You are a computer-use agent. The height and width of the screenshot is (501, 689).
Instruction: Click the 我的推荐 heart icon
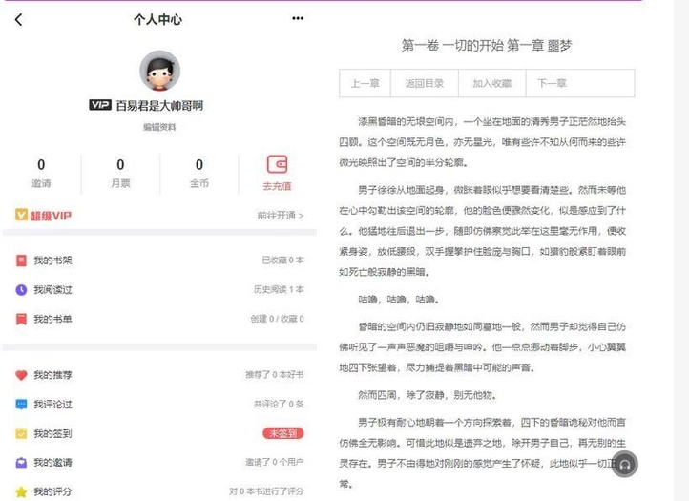[21, 375]
